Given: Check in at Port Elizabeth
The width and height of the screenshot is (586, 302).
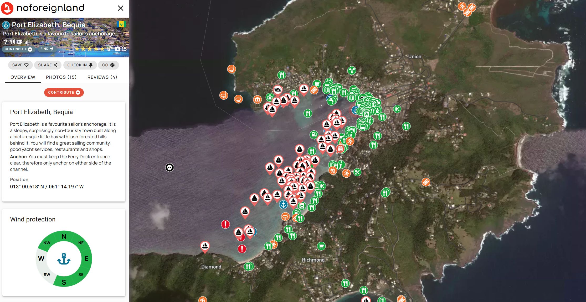Looking at the screenshot, I should pos(80,65).
